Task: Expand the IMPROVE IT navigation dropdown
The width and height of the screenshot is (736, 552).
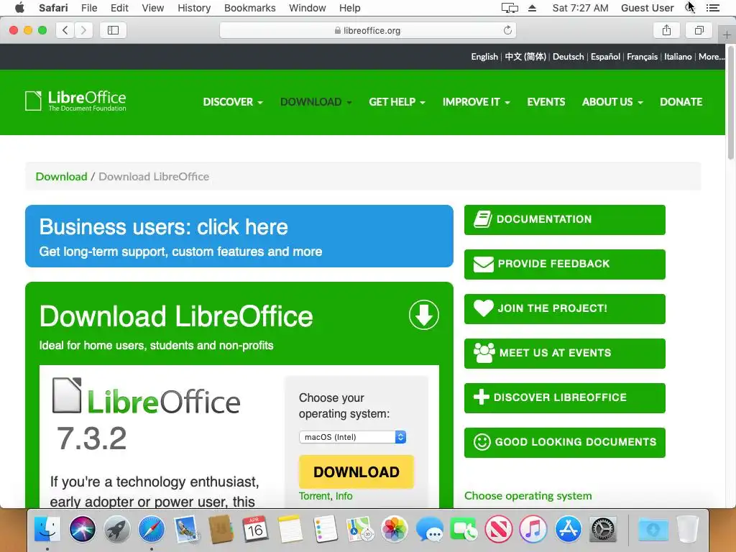Action: [476, 102]
